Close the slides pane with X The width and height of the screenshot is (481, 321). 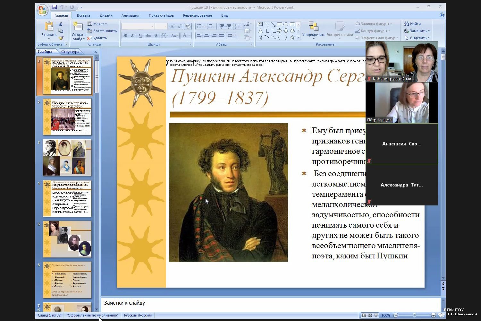point(96,52)
